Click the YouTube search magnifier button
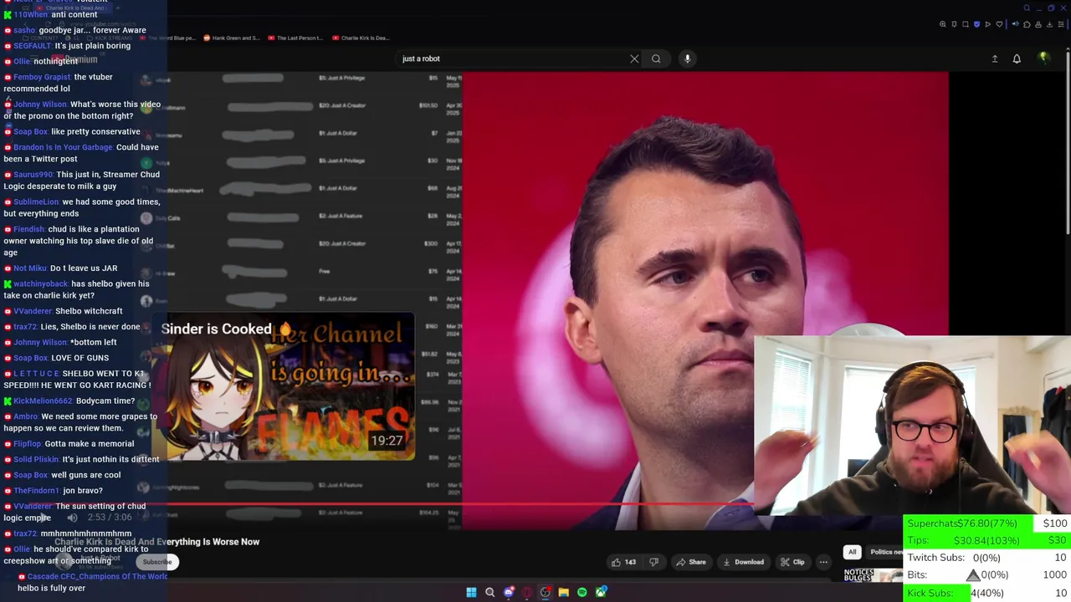 [656, 59]
